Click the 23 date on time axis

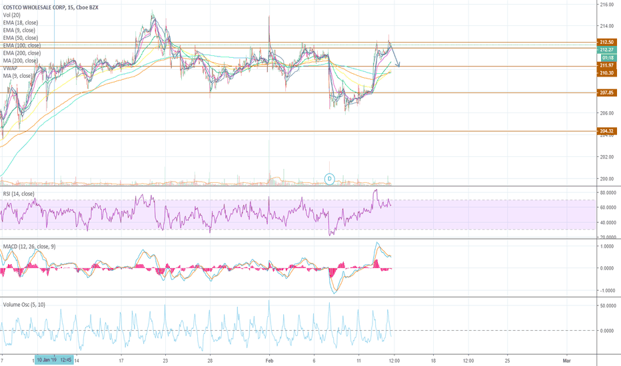coord(165,361)
